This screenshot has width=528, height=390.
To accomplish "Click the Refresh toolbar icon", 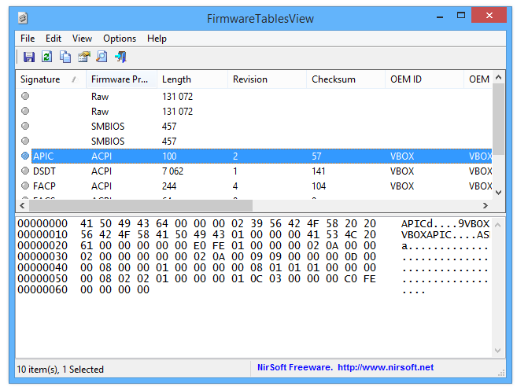I will coord(46,57).
